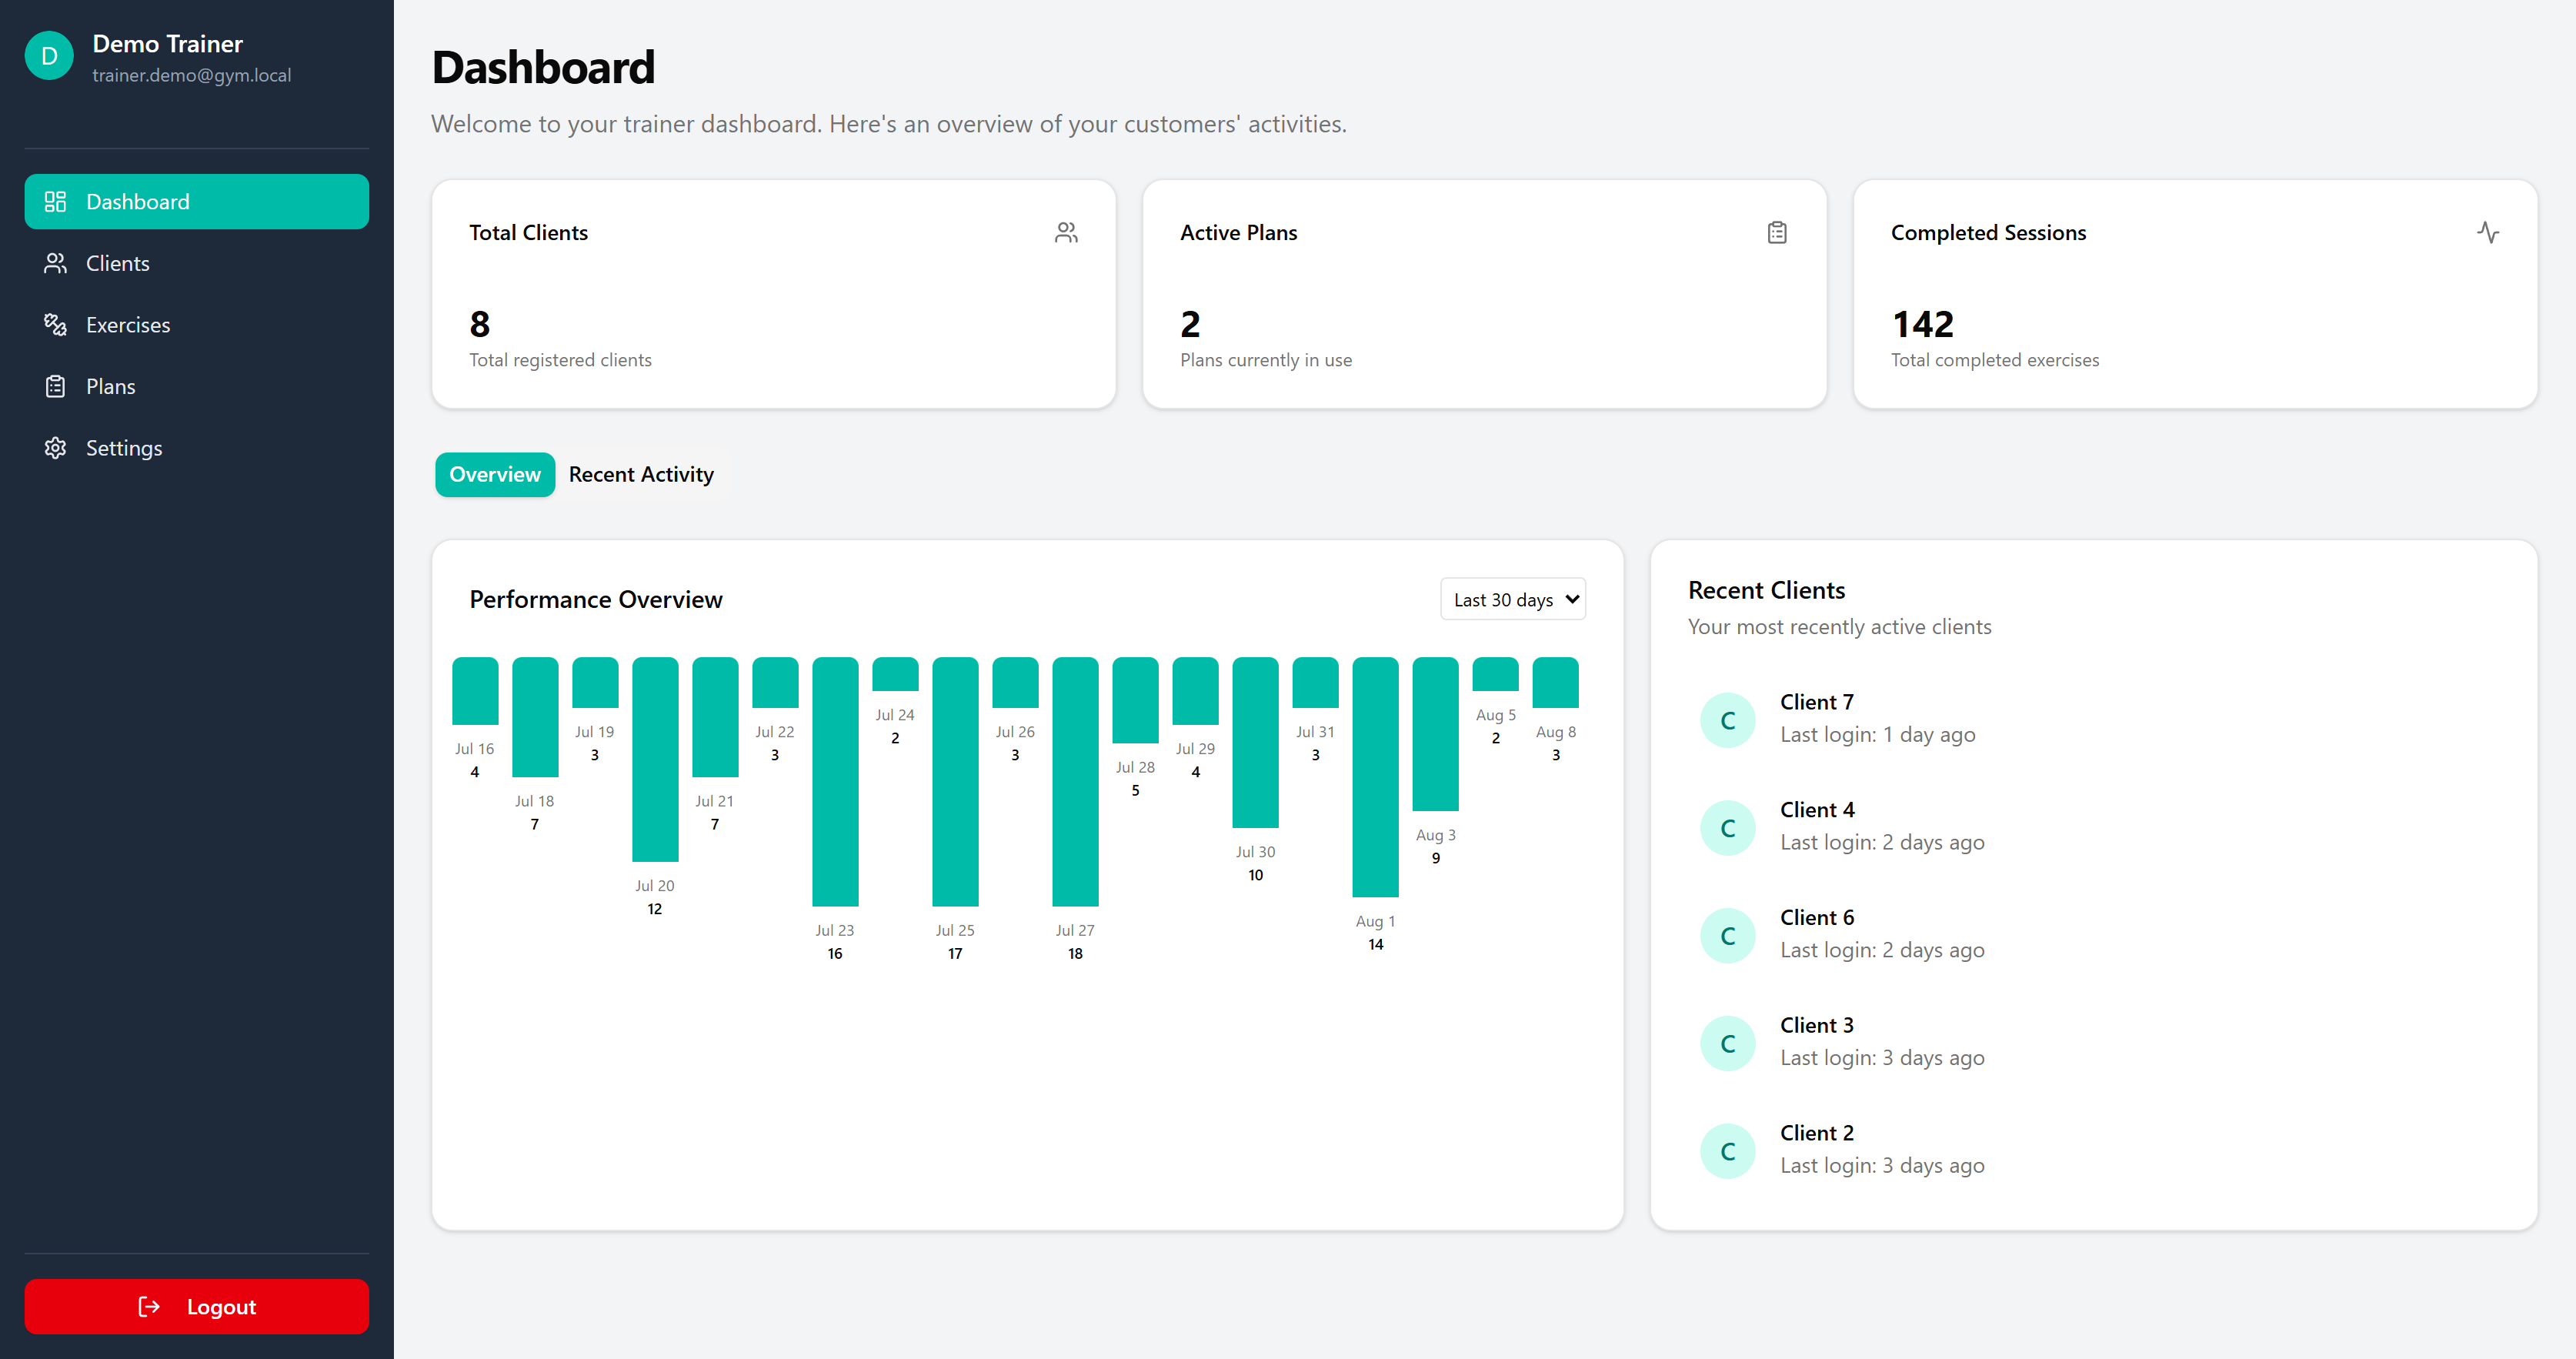This screenshot has height=1359, width=2576.
Task: Click the Jul 27 bar in chart
Action: [x=1075, y=781]
